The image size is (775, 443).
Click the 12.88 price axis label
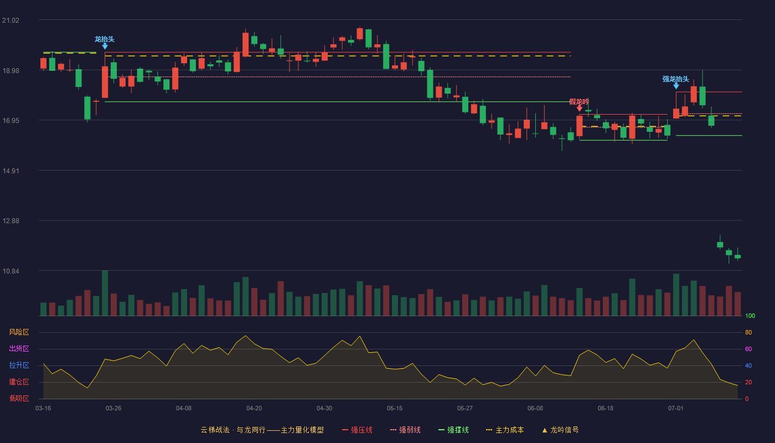11,221
